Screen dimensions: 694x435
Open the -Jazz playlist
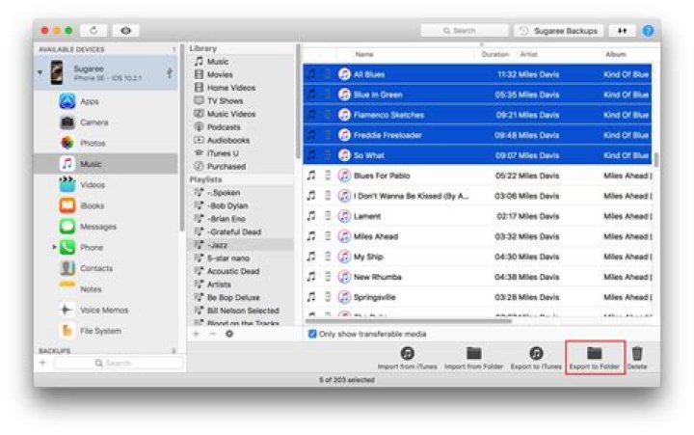pyautogui.click(x=241, y=245)
